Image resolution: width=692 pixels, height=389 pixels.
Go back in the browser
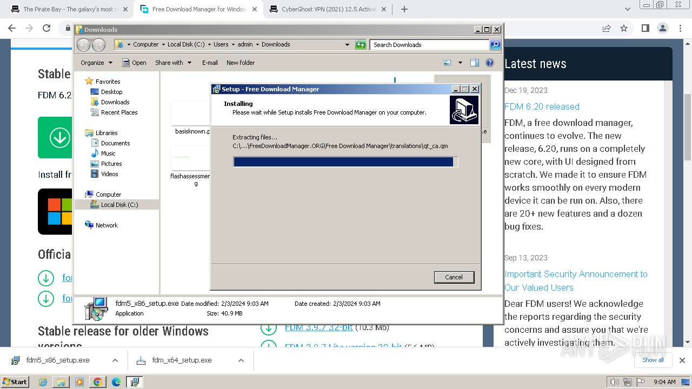(12, 28)
